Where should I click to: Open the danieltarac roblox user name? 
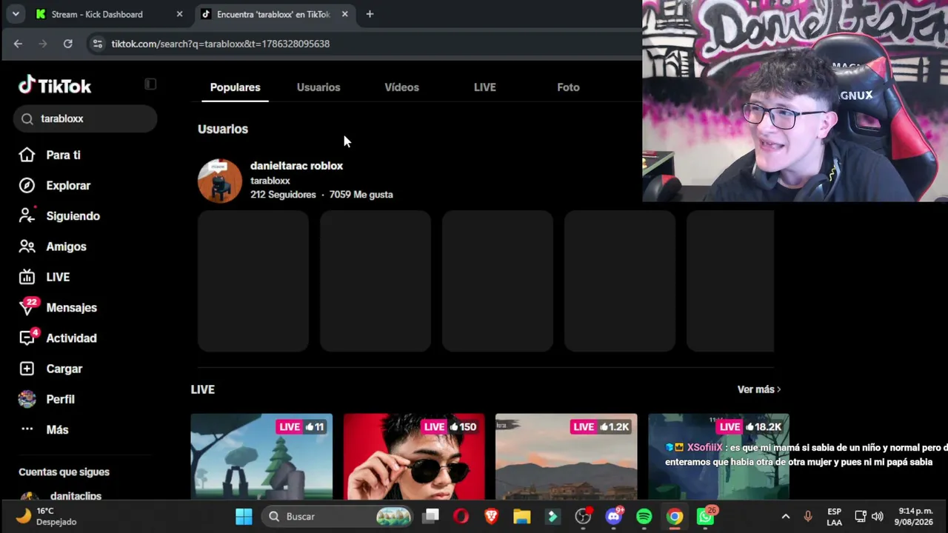coord(296,166)
